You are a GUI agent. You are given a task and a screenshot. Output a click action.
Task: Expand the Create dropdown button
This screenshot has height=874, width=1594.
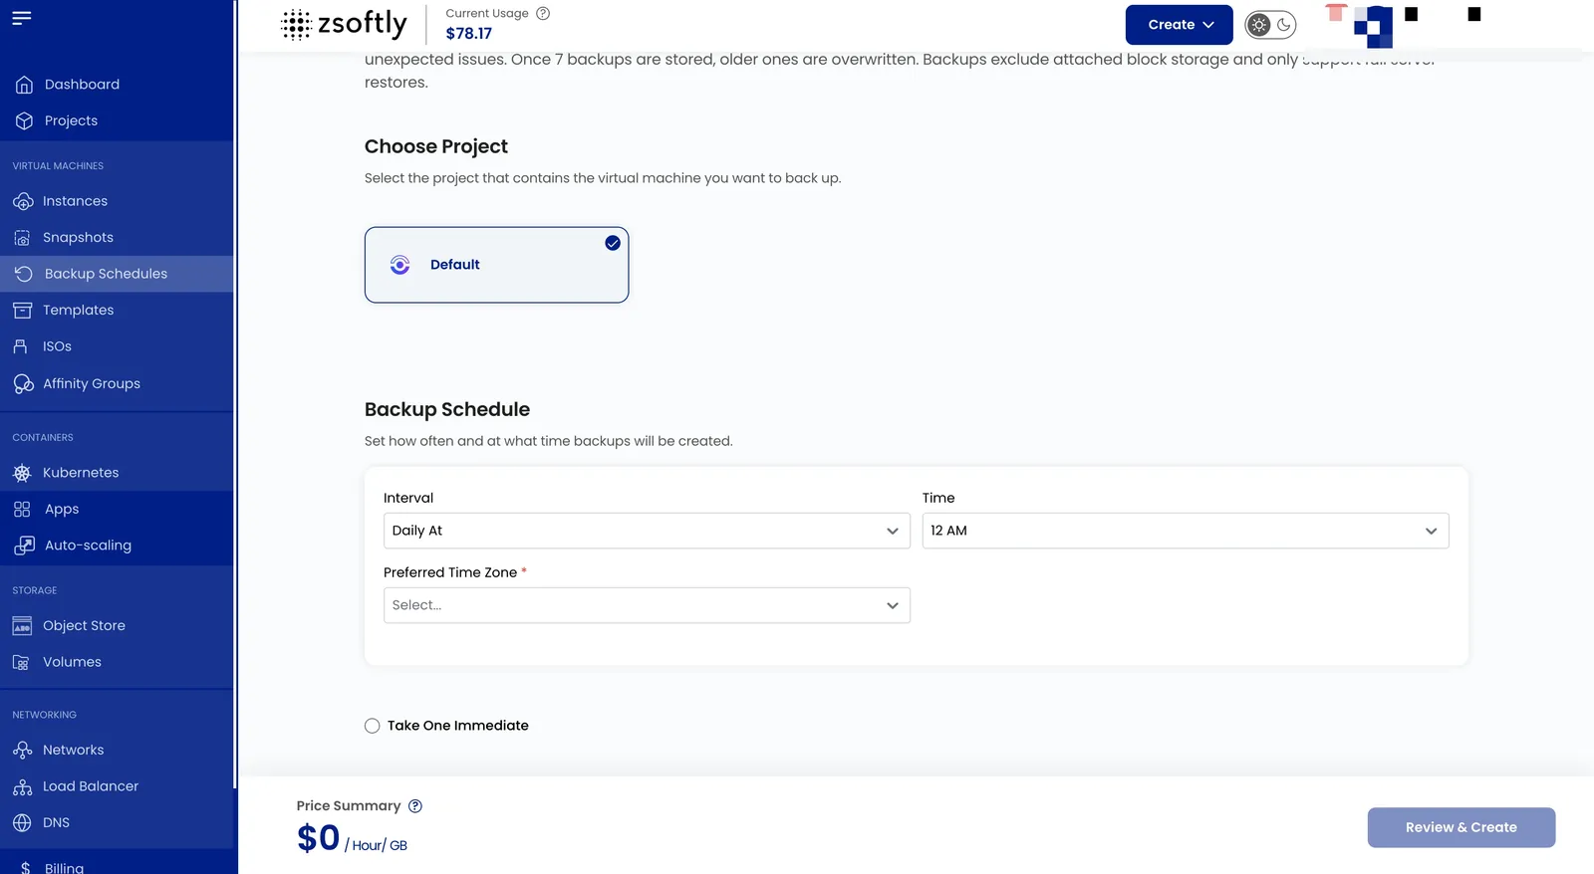[x=1179, y=25]
